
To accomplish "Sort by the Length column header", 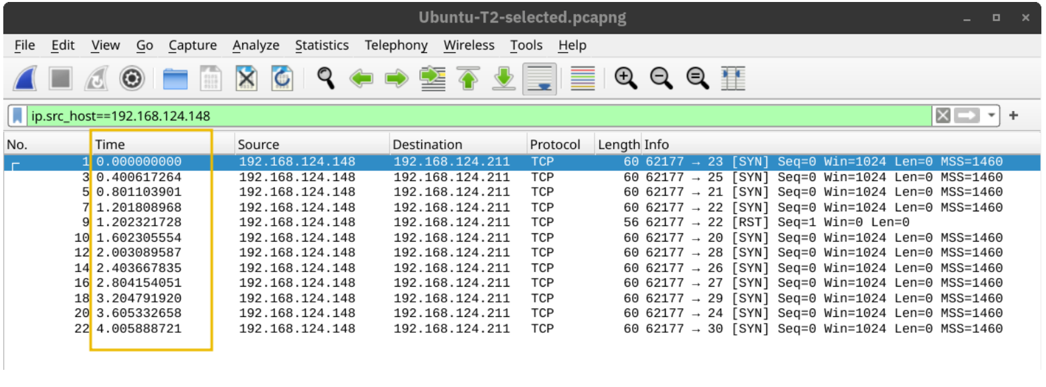I will click(618, 144).
